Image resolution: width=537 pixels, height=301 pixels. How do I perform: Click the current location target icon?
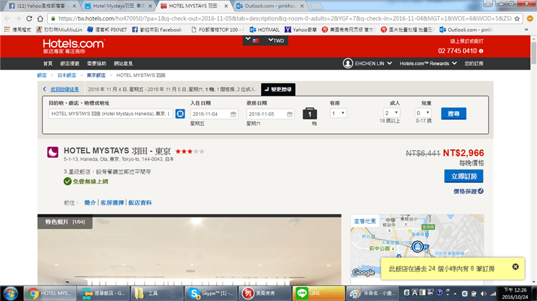[x=180, y=114]
